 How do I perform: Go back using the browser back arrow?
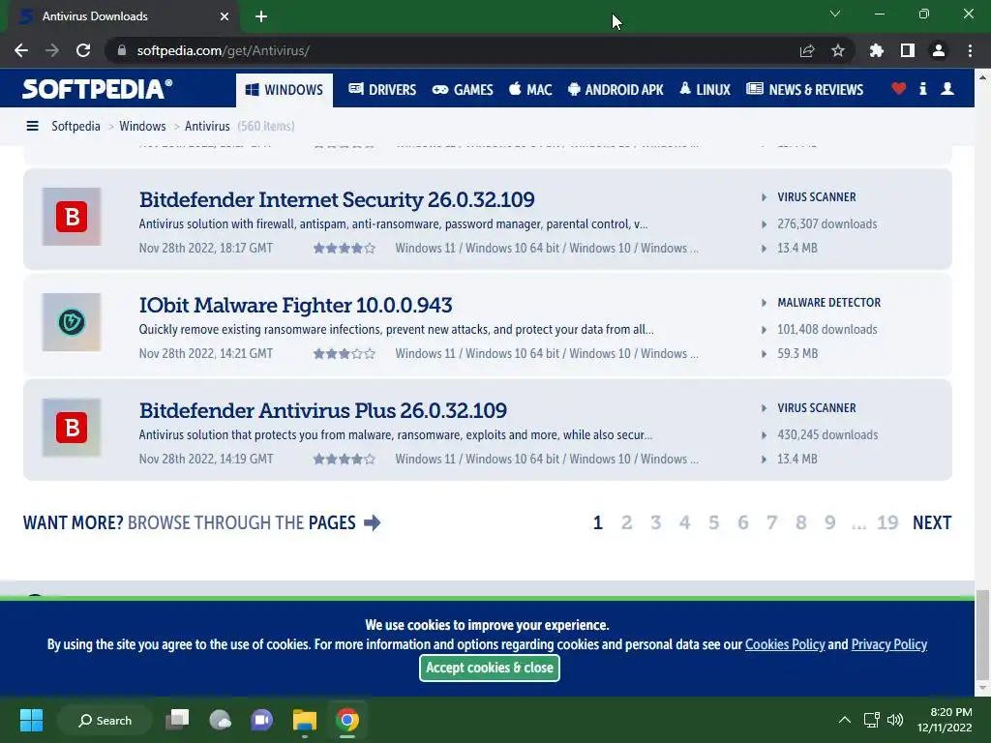coord(21,50)
